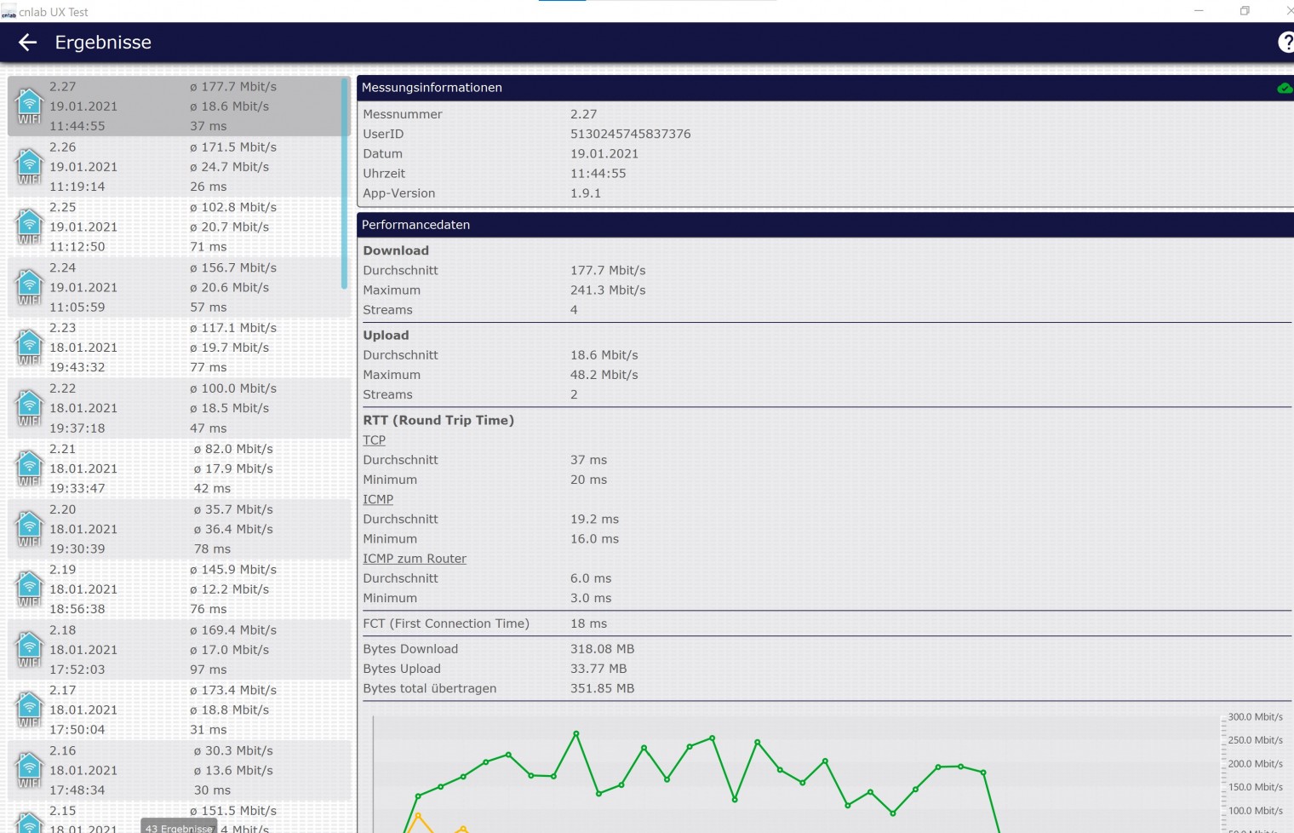Select measurement 2.17 from 17:50:04
The width and height of the screenshot is (1294, 833).
170,709
